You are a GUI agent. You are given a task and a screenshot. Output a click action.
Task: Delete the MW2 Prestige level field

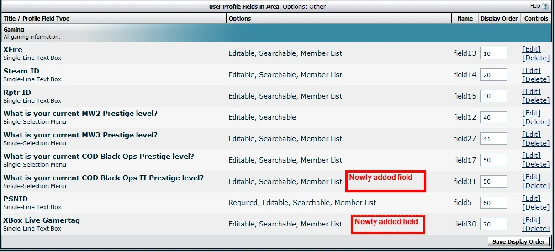pyautogui.click(x=536, y=122)
